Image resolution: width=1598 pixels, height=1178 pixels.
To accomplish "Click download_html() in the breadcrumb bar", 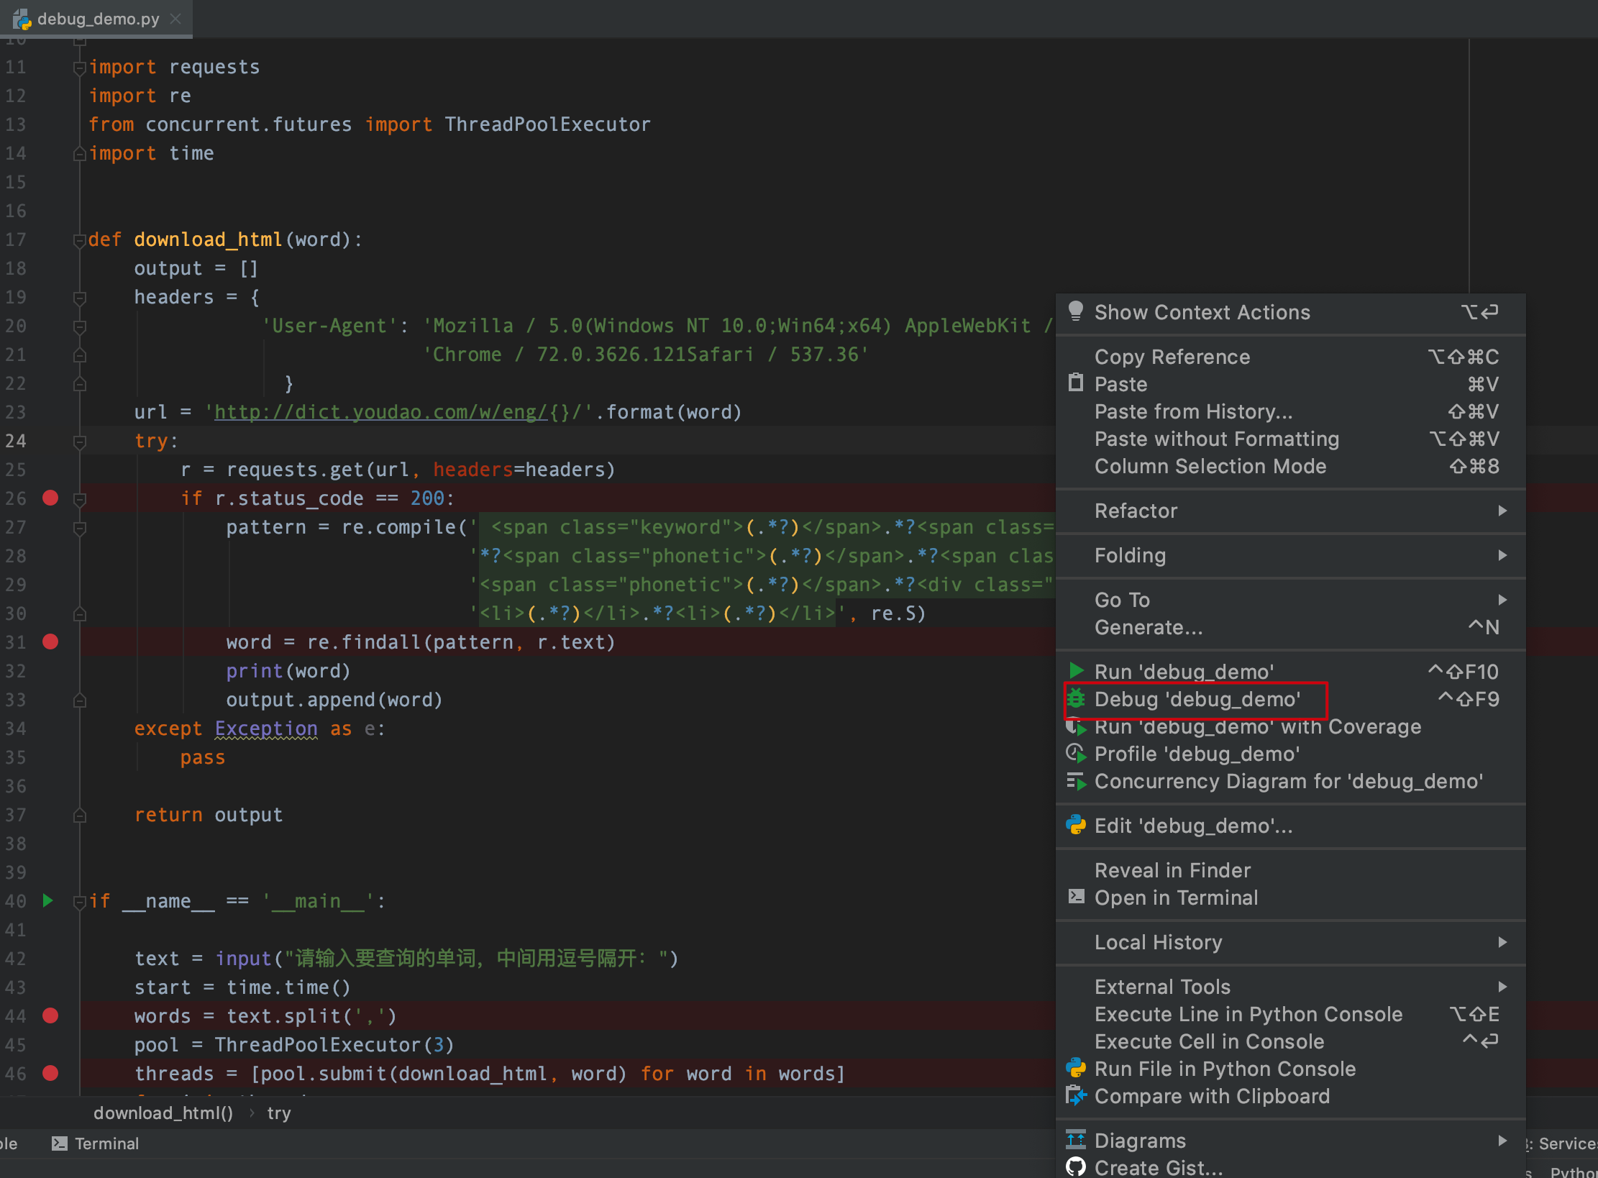I will 163,1113.
